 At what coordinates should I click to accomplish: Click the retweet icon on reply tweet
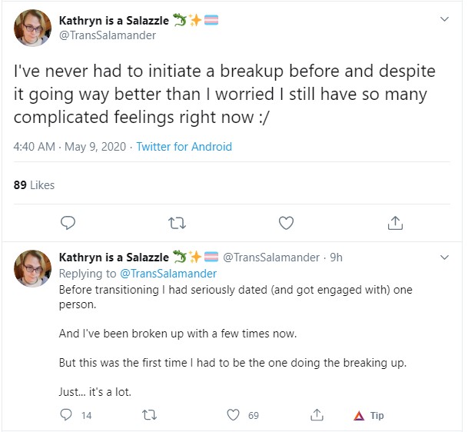(149, 415)
